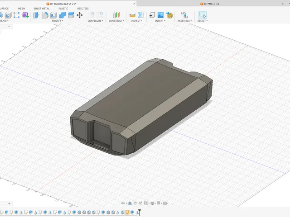Image resolution: width=290 pixels, height=217 pixels.
Task: Click the yellow box with arrow Insert icon
Action: pos(169,15)
